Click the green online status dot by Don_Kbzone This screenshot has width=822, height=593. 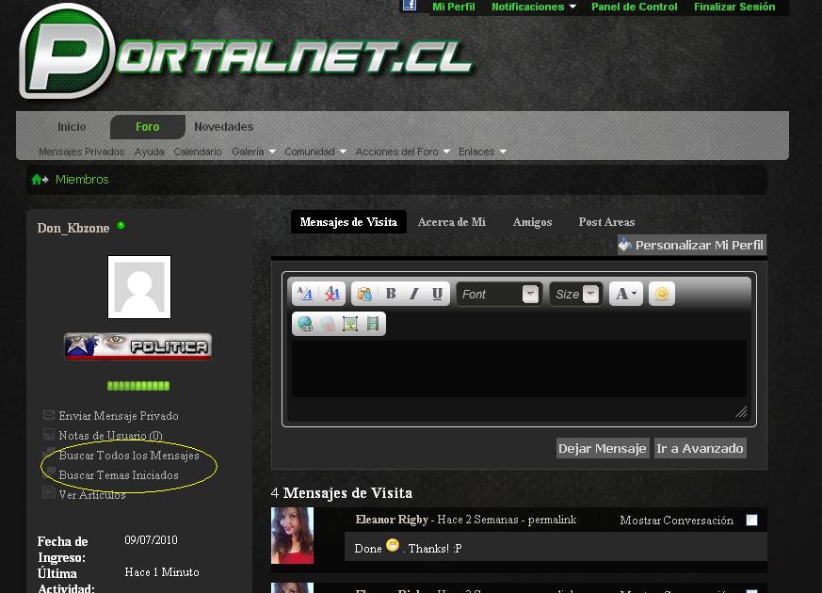point(121,225)
